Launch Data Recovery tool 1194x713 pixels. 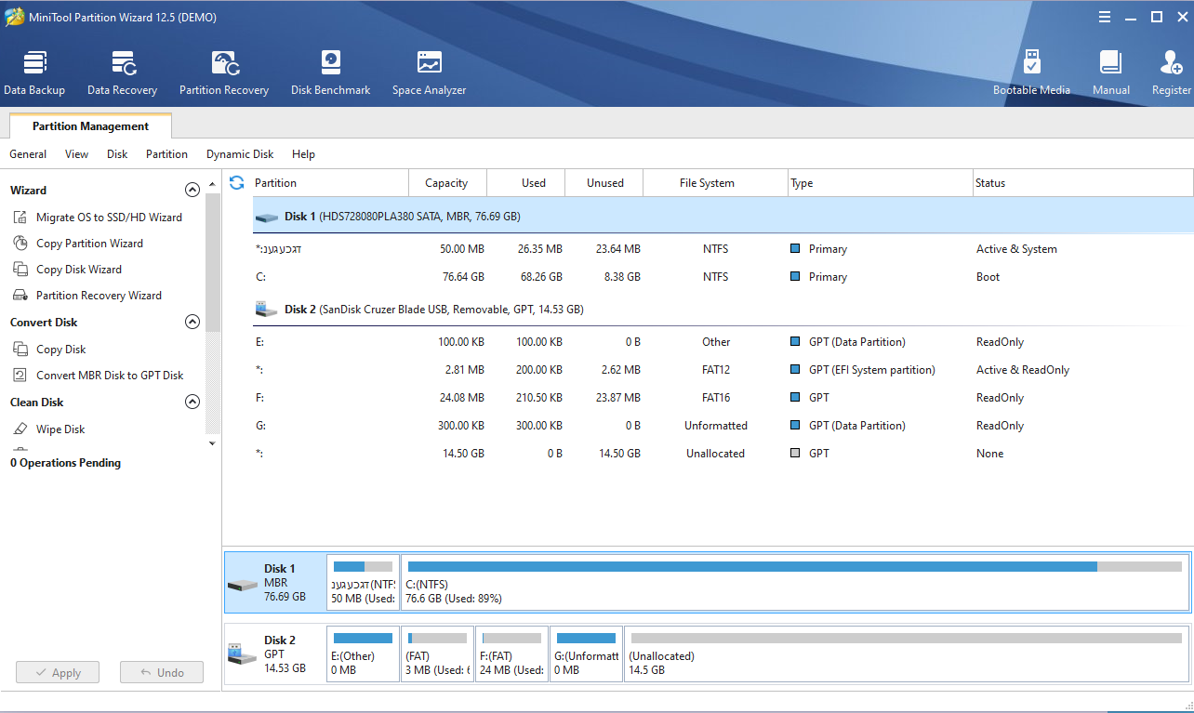[122, 73]
